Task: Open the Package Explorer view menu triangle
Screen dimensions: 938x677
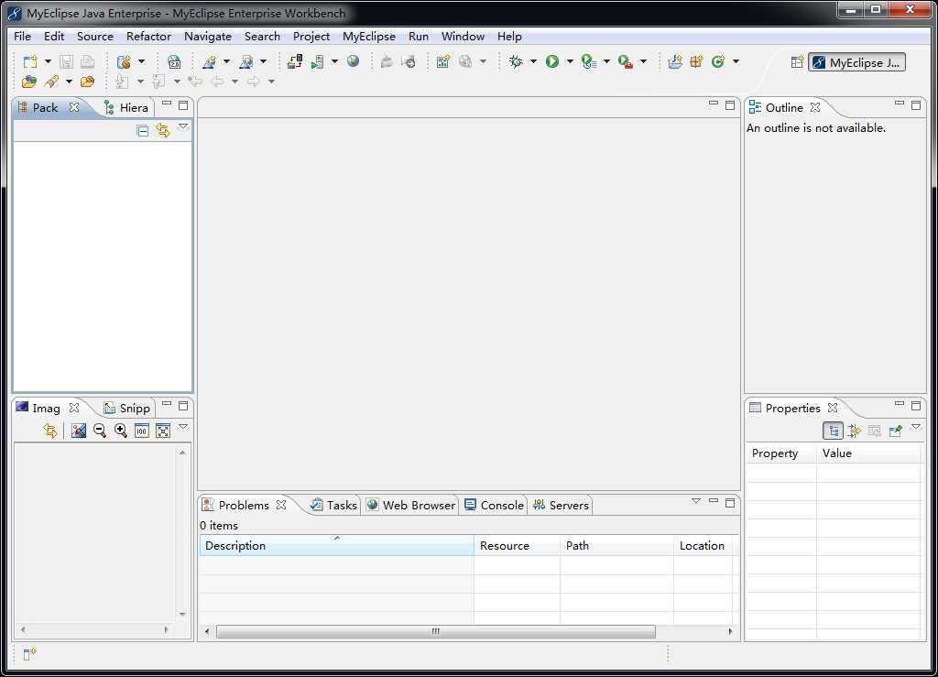Action: tap(183, 126)
